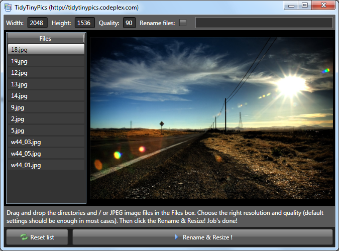Maximize the TidyTinyPics window
The width and height of the screenshot is (339, 251).
(x=305, y=5)
